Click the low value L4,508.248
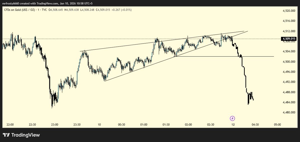The width and height of the screenshot is (300, 142). click(x=88, y=10)
